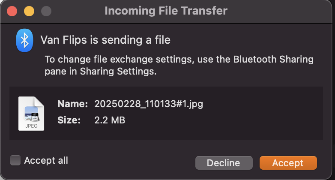Select the JPEG file document icon
Screen dimensions: 335x180
pyautogui.click(x=31, y=114)
